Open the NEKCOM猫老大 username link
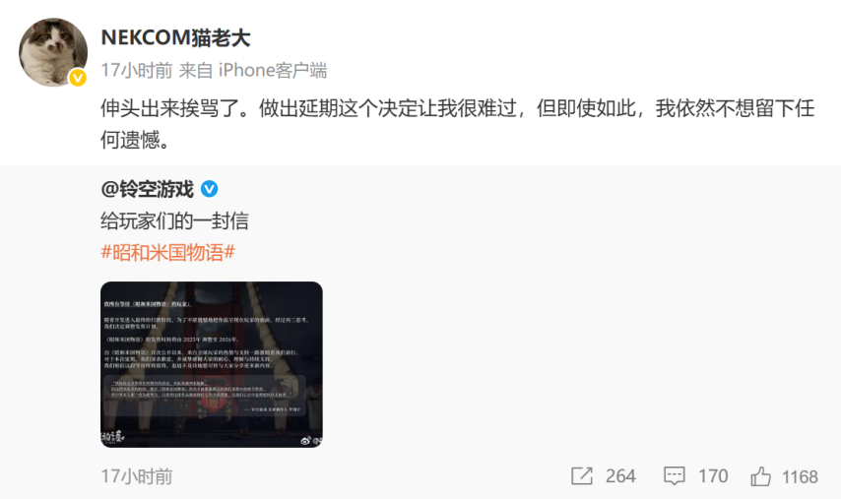Image resolution: width=841 pixels, height=499 pixels. click(x=176, y=38)
